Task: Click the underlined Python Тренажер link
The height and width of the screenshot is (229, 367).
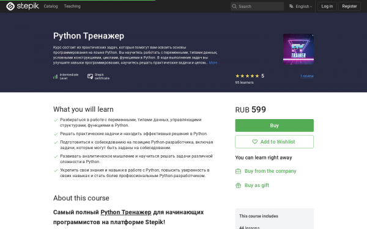Action: pyautogui.click(x=126, y=212)
